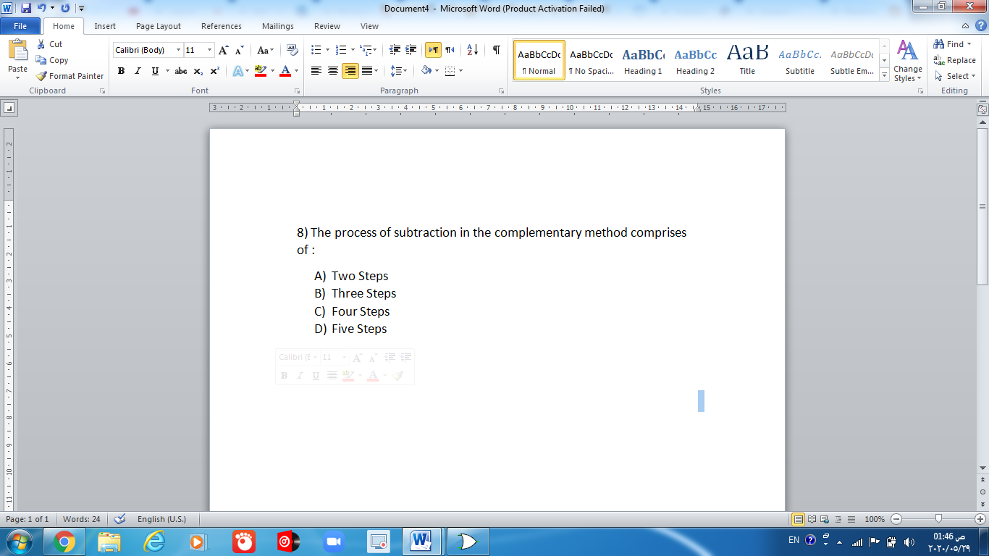
Task: Open the font size dropdown
Action: coord(209,49)
